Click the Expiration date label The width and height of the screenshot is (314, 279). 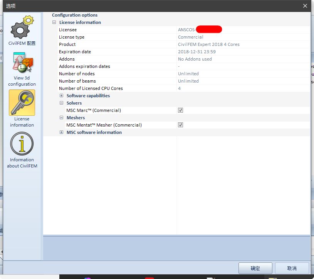(x=75, y=52)
